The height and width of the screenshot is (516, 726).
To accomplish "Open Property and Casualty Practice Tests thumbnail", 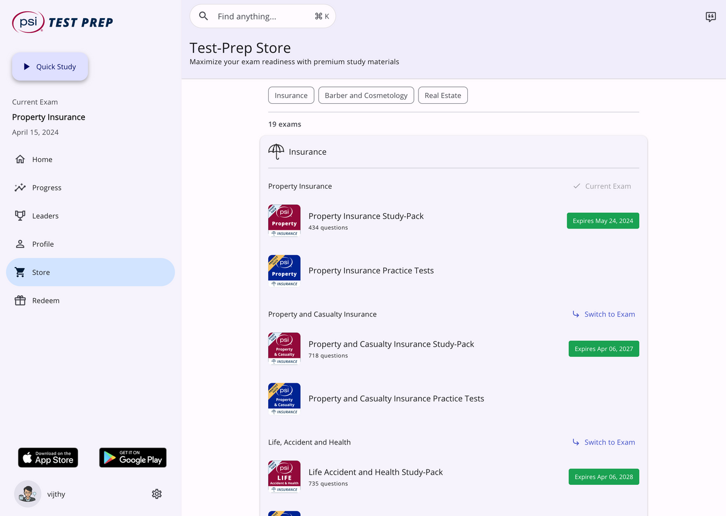I will [x=284, y=399].
